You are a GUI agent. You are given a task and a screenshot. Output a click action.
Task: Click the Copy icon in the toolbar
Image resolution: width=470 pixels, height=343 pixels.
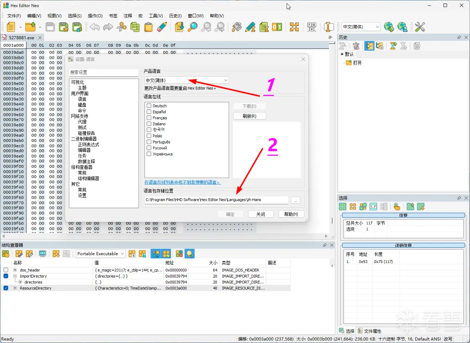[135, 27]
